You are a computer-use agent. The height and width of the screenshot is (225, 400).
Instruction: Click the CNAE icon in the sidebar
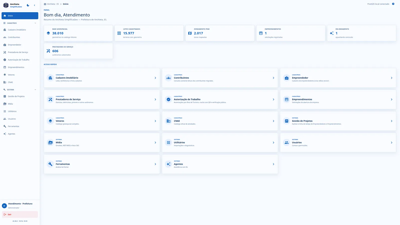pyautogui.click(x=5, y=82)
